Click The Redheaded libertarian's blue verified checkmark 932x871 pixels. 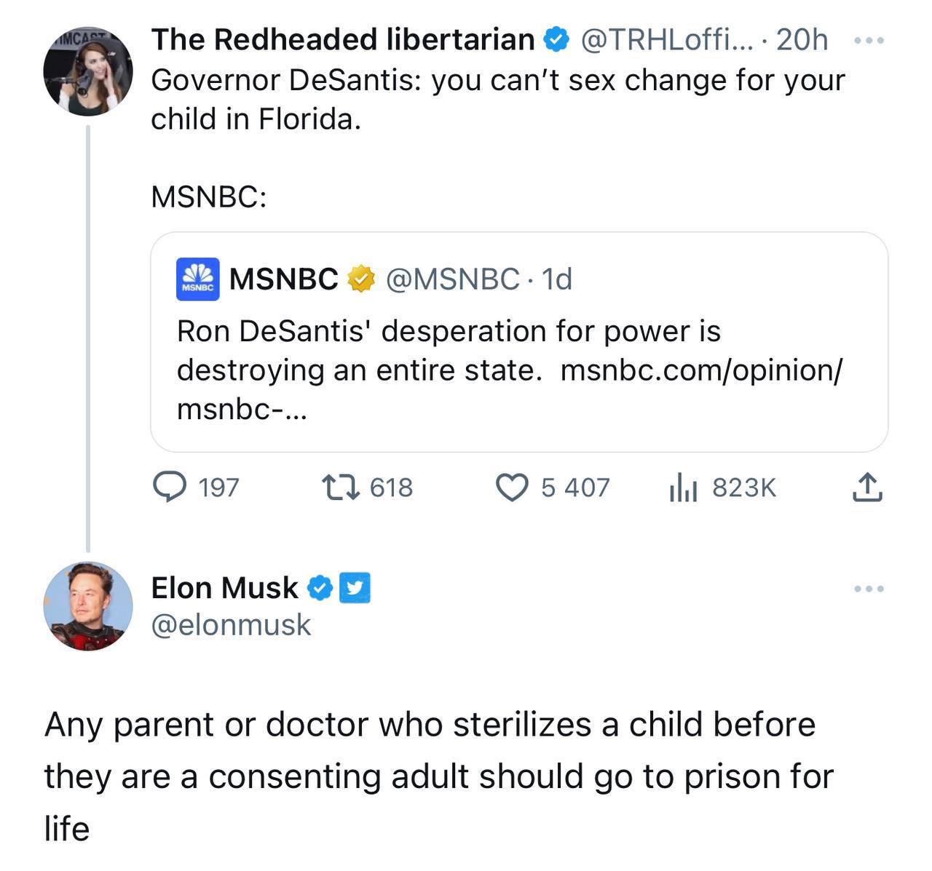point(557,40)
